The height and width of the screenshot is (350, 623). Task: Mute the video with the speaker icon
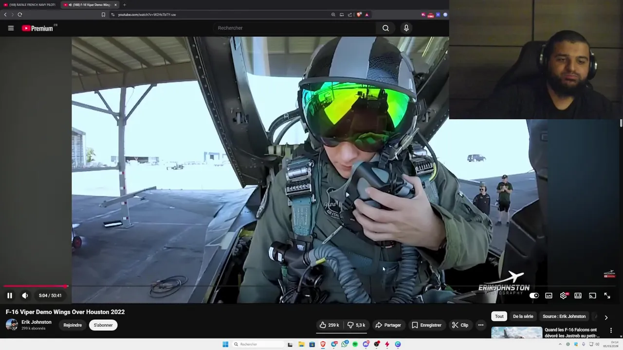25,296
